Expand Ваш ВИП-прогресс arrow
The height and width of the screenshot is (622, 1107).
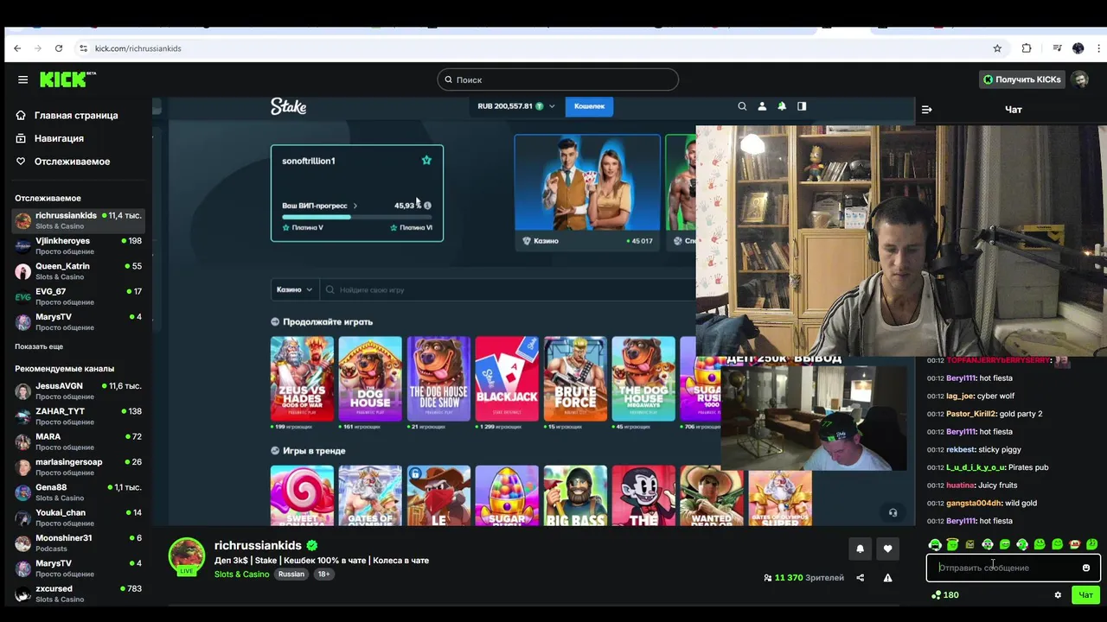355,206
